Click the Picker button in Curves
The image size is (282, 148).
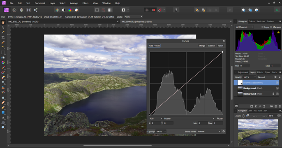click(220, 118)
